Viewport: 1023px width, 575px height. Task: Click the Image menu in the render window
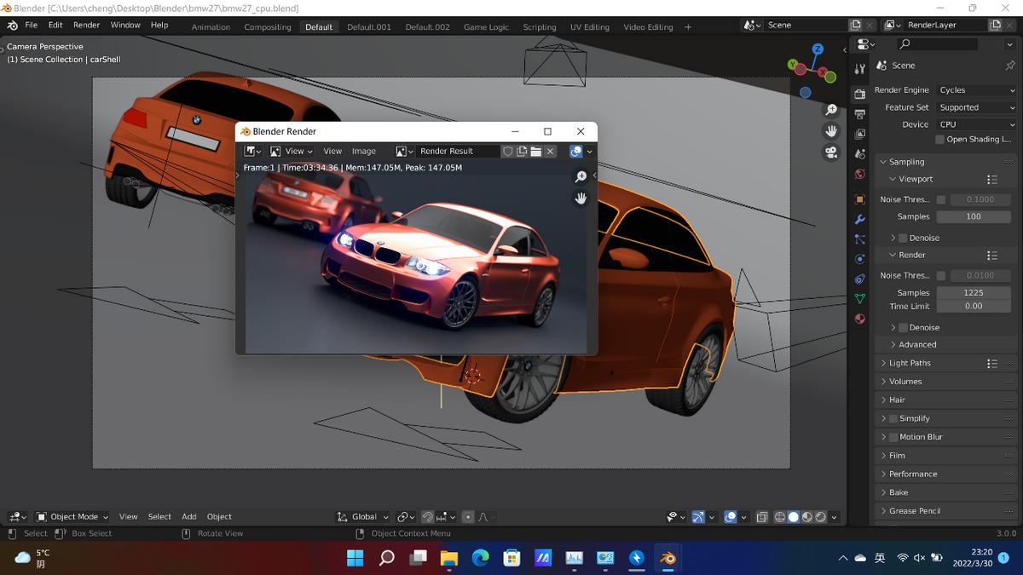pyautogui.click(x=364, y=151)
